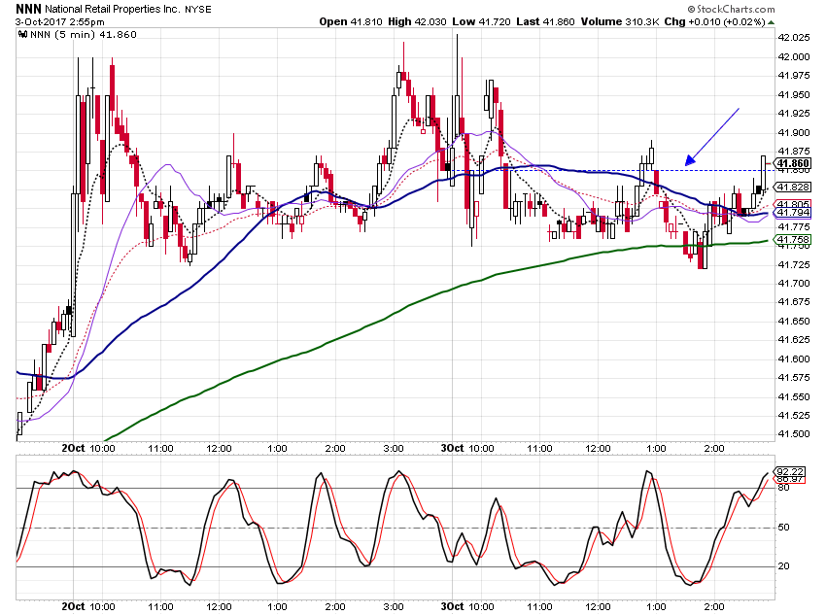826x615 pixels.
Task: Click the High 42.030 value in header
Action: click(417, 21)
